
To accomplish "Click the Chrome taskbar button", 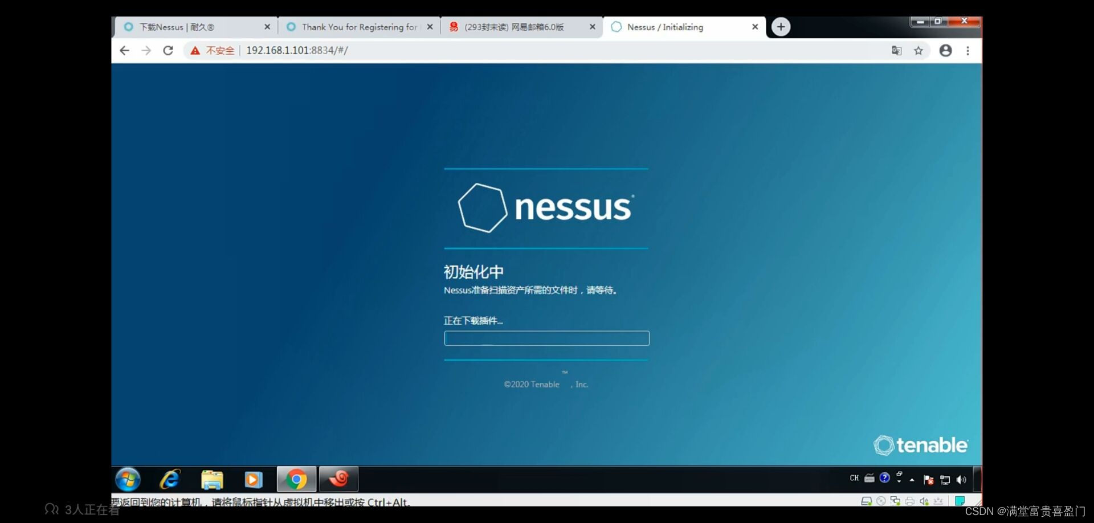I will (x=296, y=479).
